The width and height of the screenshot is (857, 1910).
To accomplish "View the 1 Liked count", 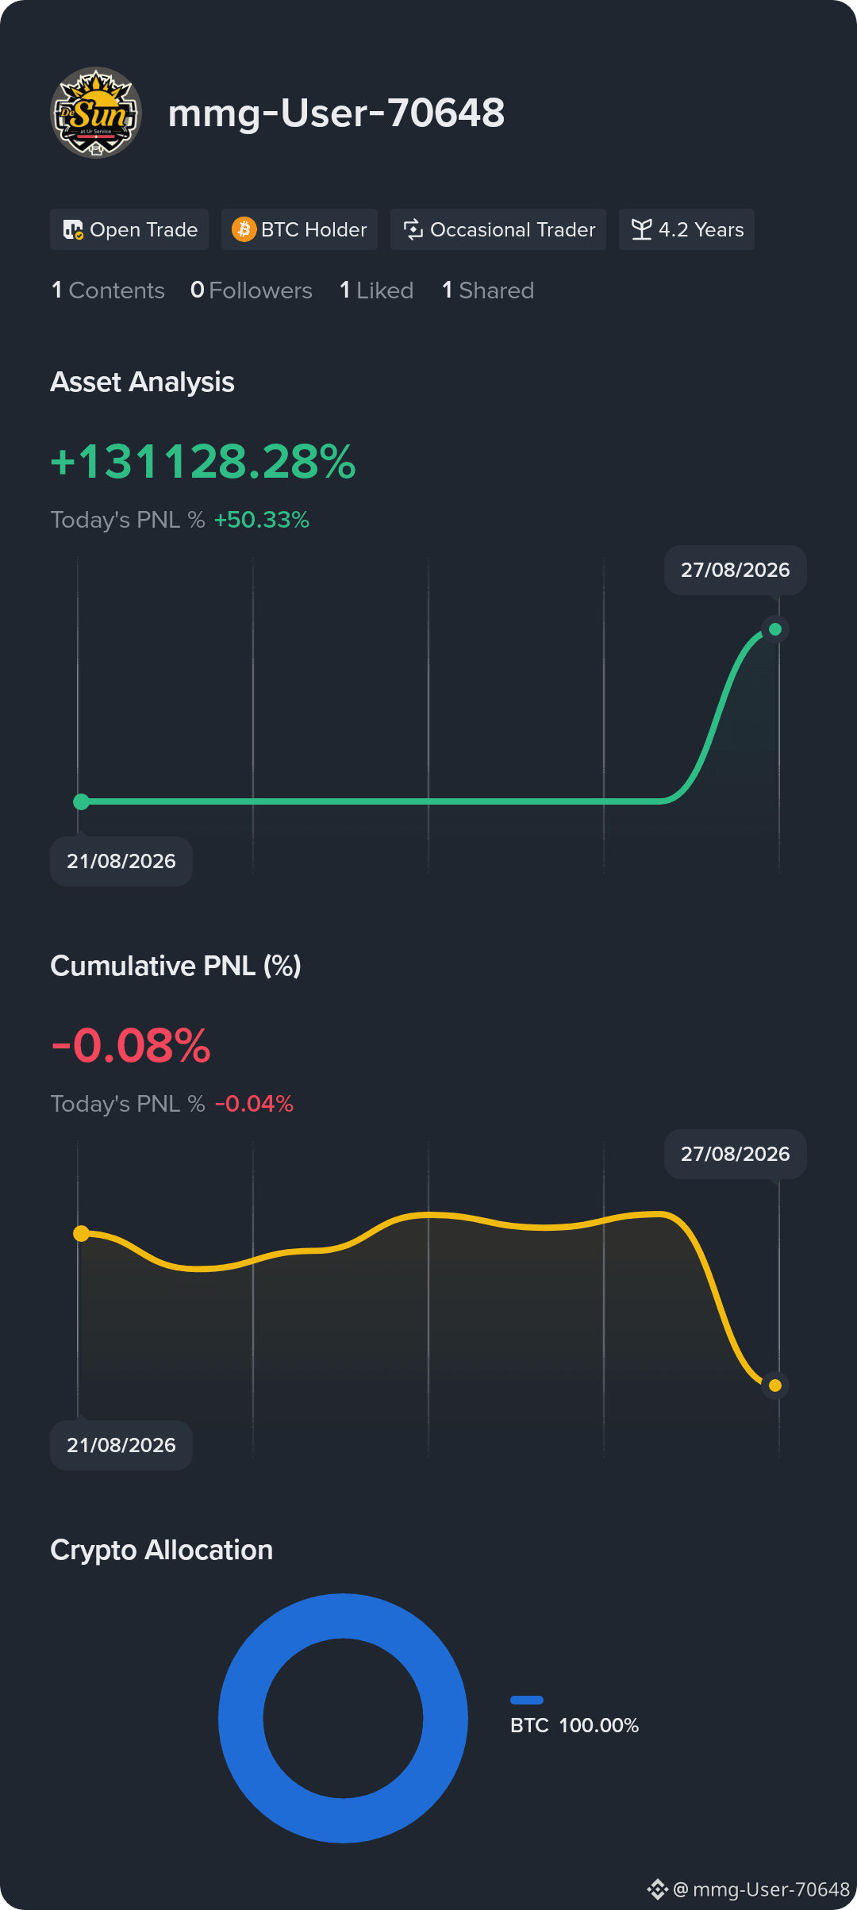I will click(377, 290).
